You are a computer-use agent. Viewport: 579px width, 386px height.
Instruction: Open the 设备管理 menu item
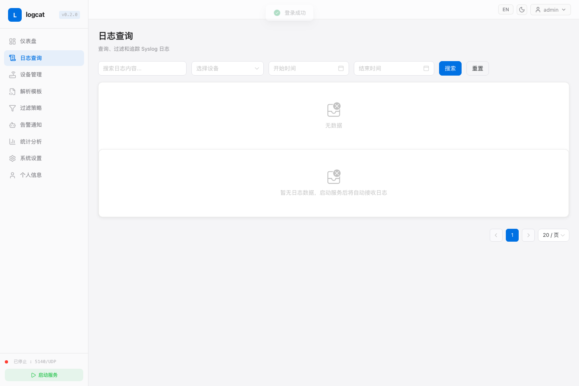[x=44, y=75]
